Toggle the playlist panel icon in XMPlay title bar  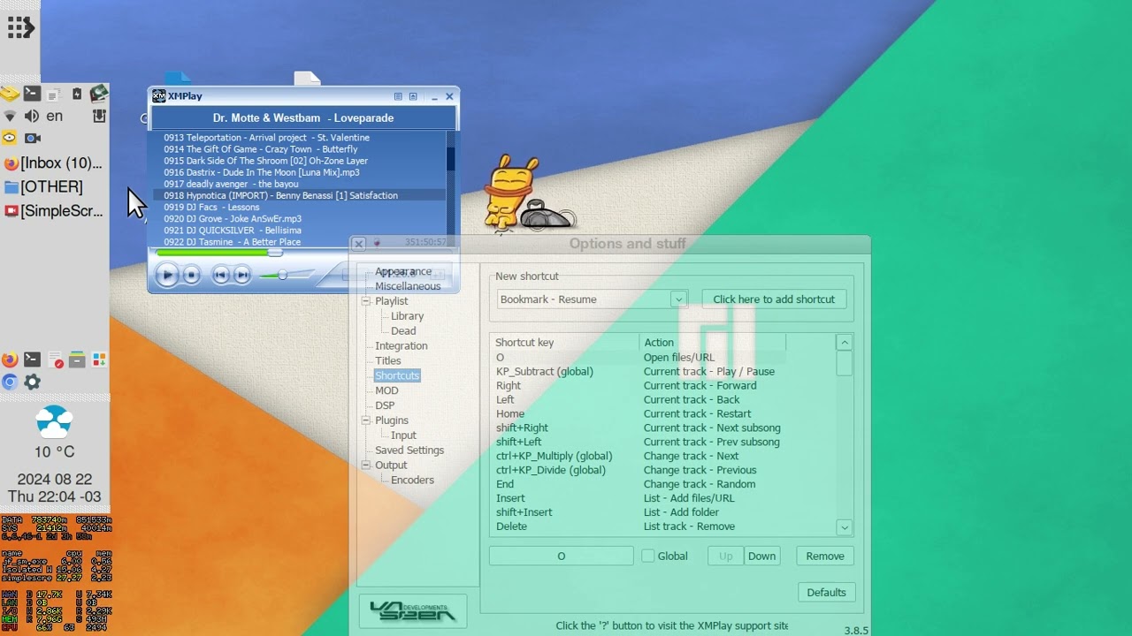click(398, 96)
